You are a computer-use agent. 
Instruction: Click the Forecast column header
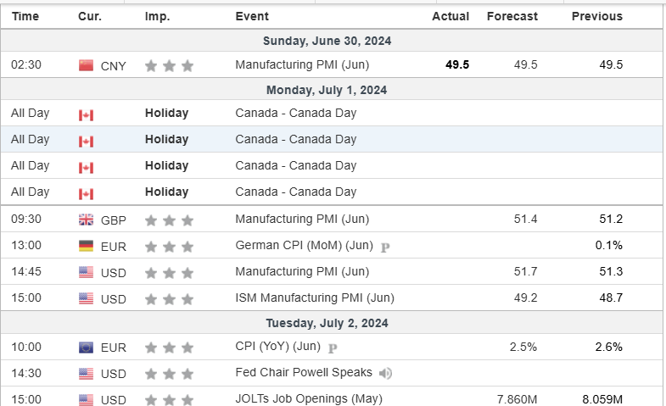click(x=512, y=16)
